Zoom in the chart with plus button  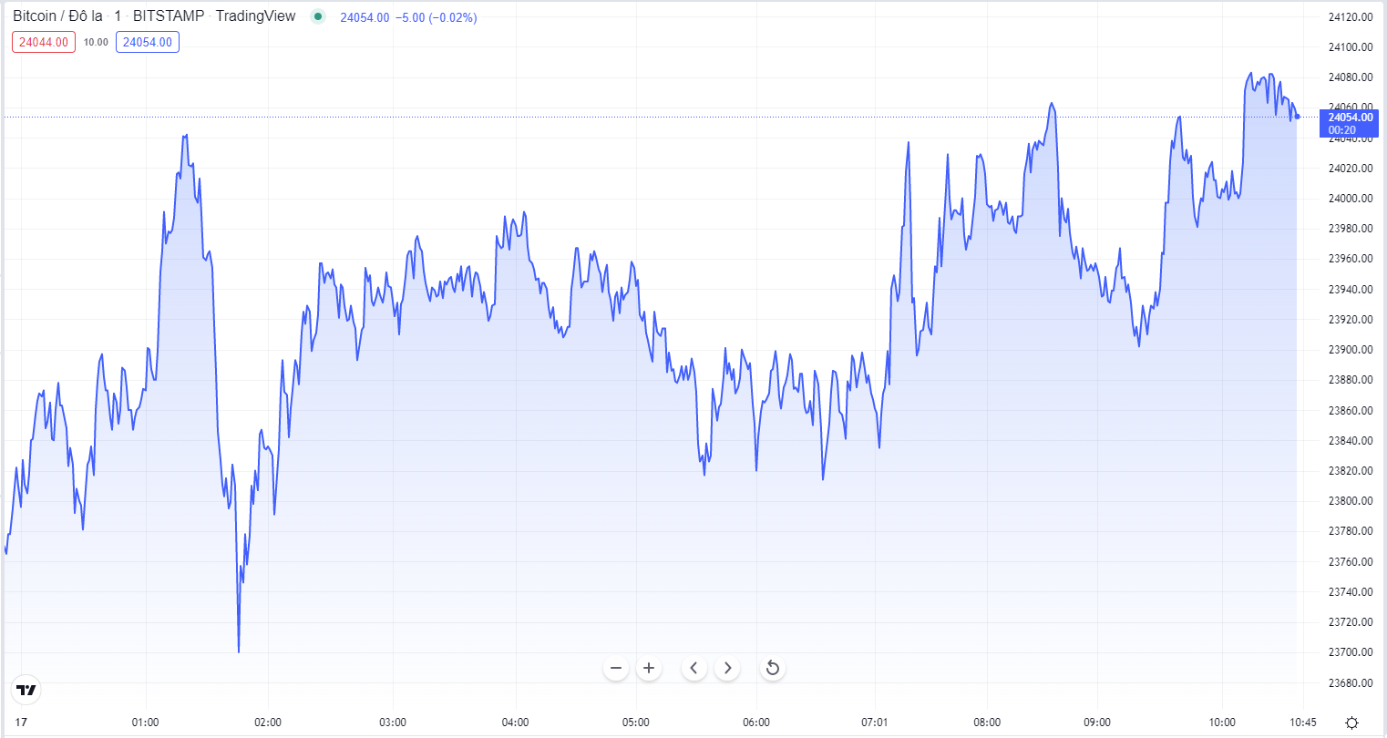tap(649, 668)
